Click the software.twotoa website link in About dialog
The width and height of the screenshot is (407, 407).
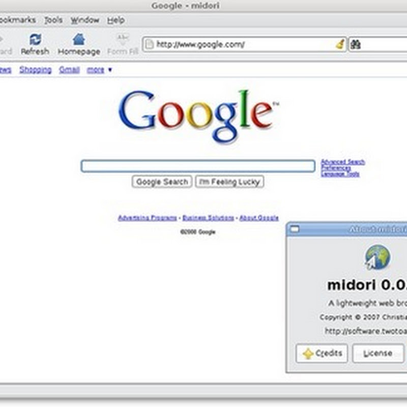coord(366,331)
